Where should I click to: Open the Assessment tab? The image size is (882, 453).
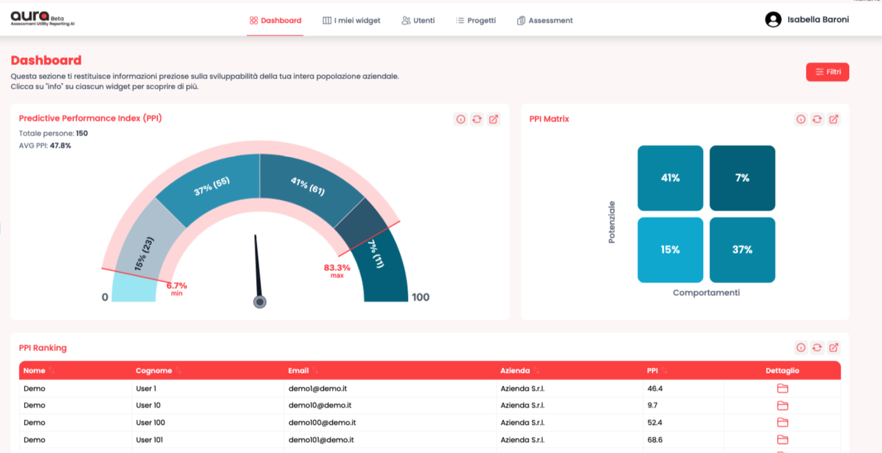click(x=545, y=20)
